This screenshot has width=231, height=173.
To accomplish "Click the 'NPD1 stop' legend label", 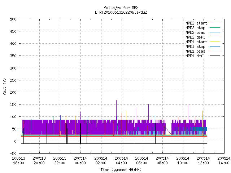I will point(195,46).
